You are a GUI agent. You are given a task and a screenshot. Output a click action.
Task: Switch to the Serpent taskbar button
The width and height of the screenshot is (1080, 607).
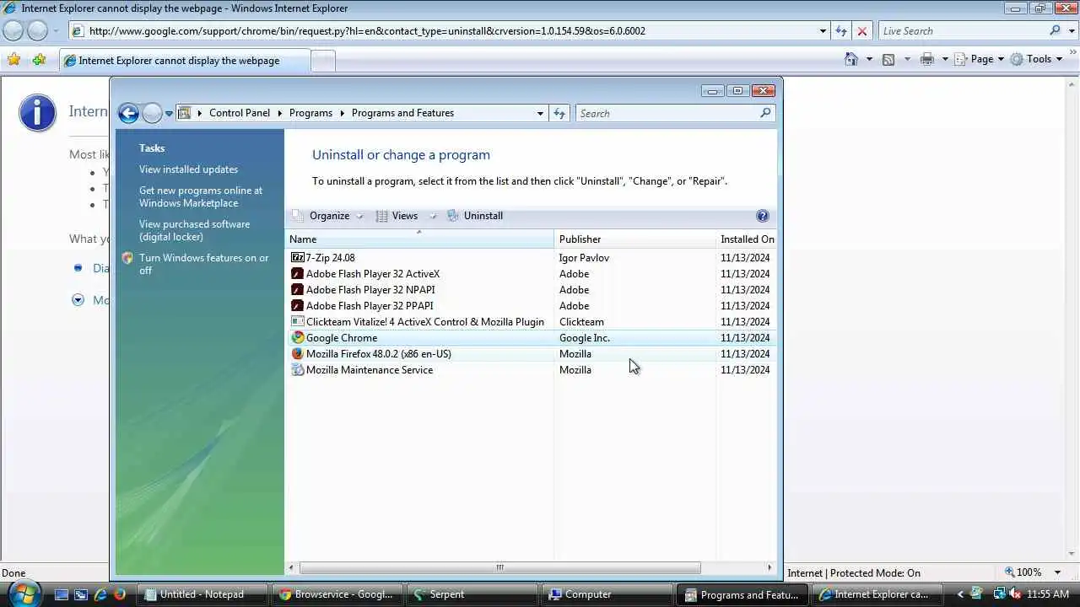click(471, 594)
